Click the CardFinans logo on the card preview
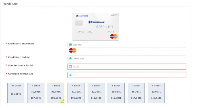The height and width of the screenshot is (108, 202). coord(82,16)
